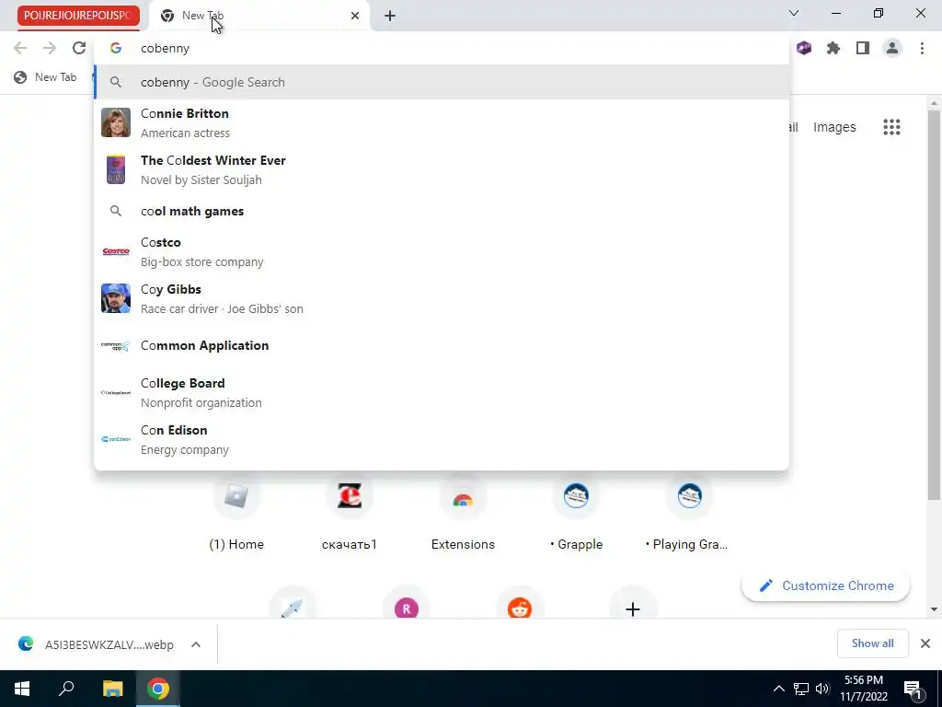Select cool math games suggestion
942x707 pixels.
(x=441, y=211)
